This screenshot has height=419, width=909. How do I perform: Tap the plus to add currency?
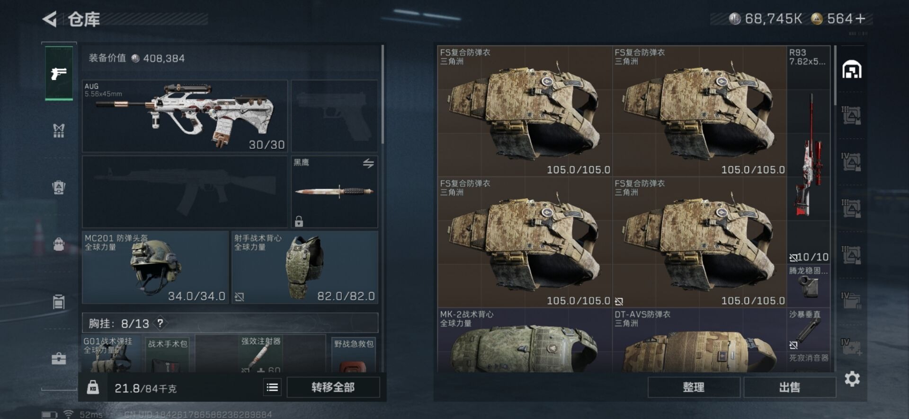(x=861, y=19)
